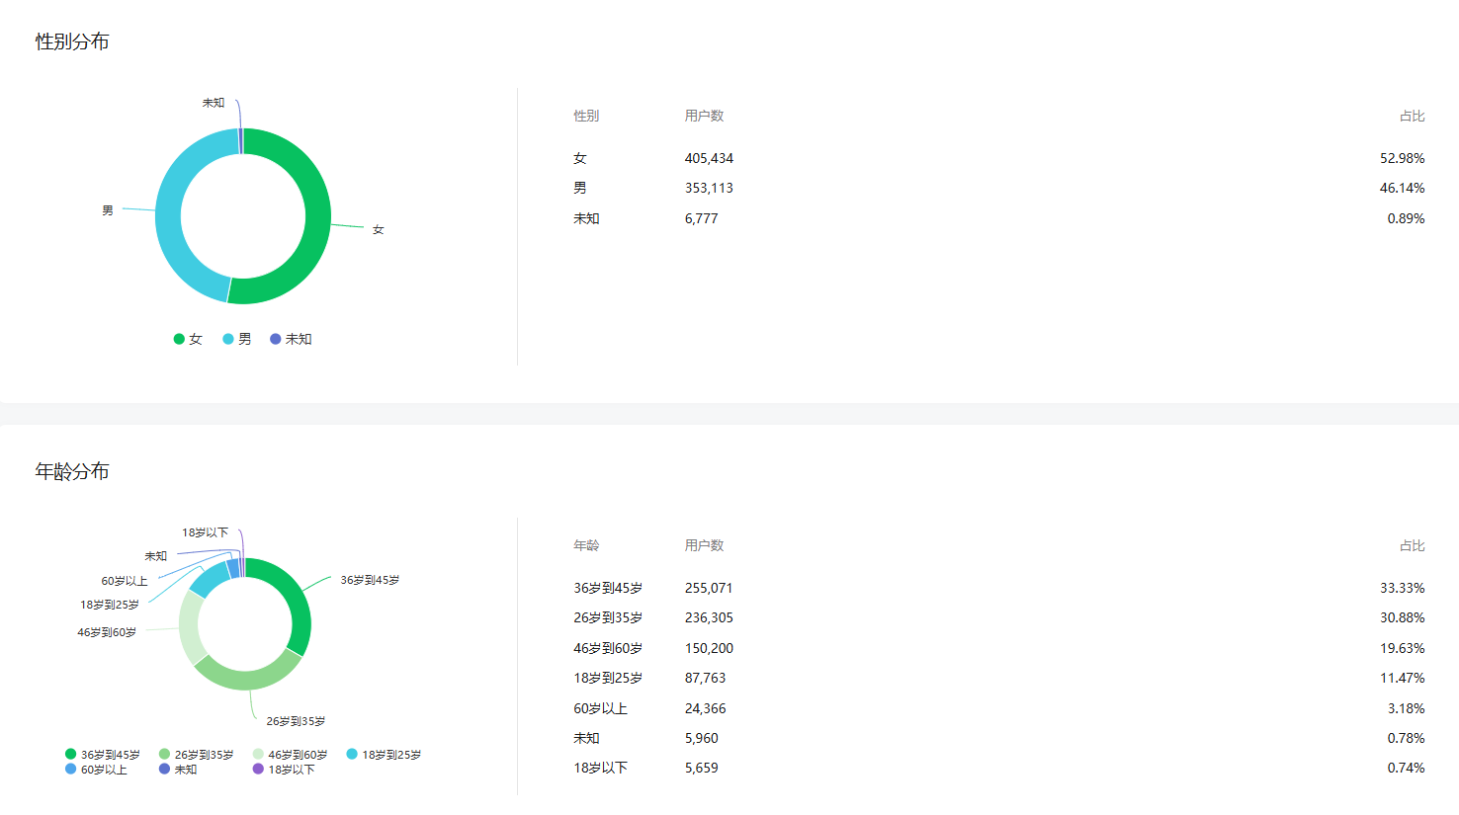
Task: Click percentage 52.98%
Action: [x=1402, y=158]
